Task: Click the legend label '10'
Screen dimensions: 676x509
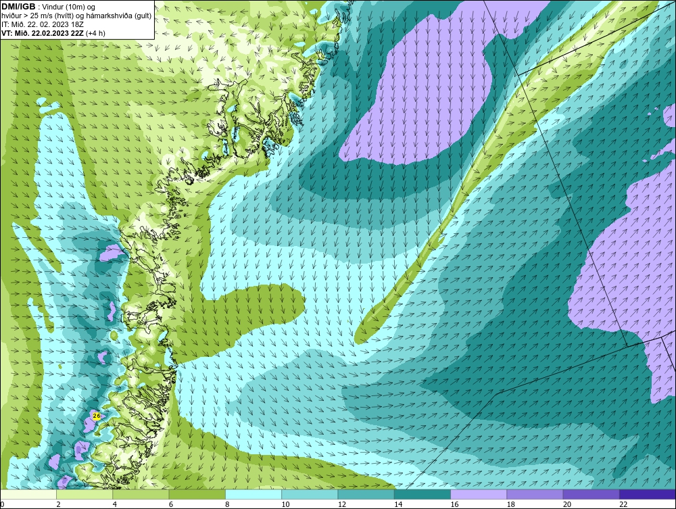Action: tap(285, 505)
